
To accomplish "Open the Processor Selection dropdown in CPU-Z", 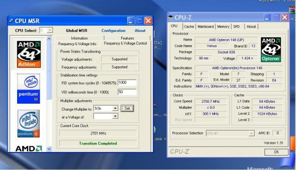I will [251, 133].
